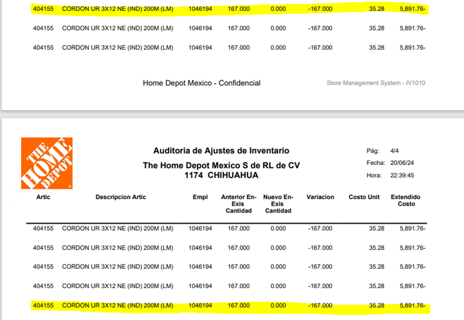Click the 'Empl' column header

coord(200,197)
